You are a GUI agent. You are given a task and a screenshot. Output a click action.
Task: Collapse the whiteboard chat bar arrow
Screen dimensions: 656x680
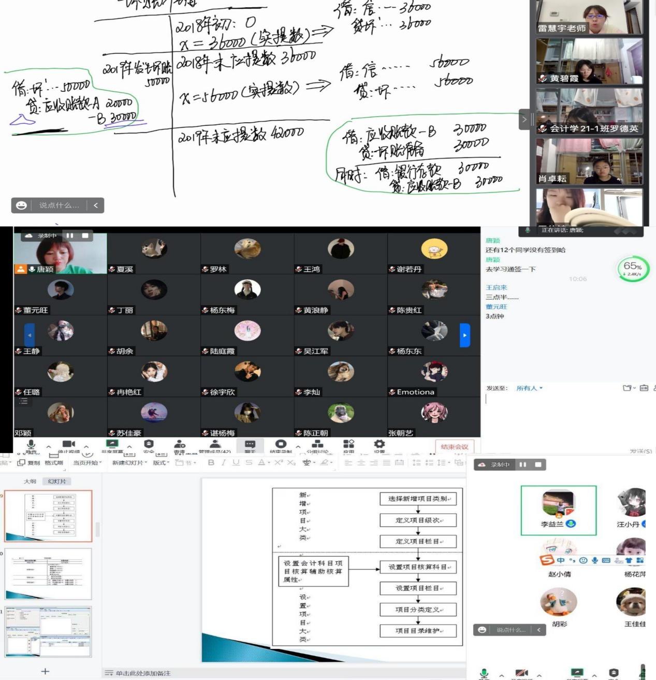coord(96,205)
